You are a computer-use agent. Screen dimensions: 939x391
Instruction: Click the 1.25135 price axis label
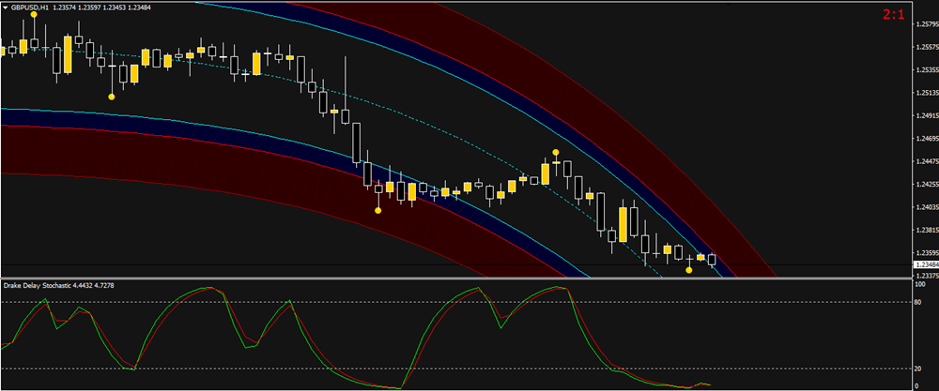(925, 93)
